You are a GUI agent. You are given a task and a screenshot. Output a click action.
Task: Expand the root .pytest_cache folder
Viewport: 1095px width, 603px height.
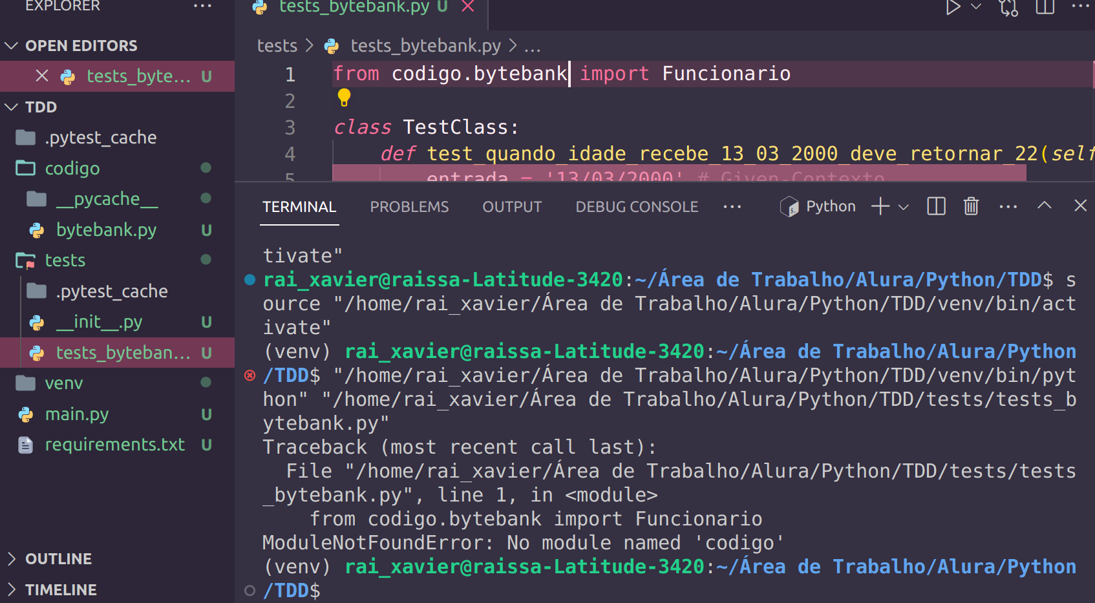click(100, 138)
